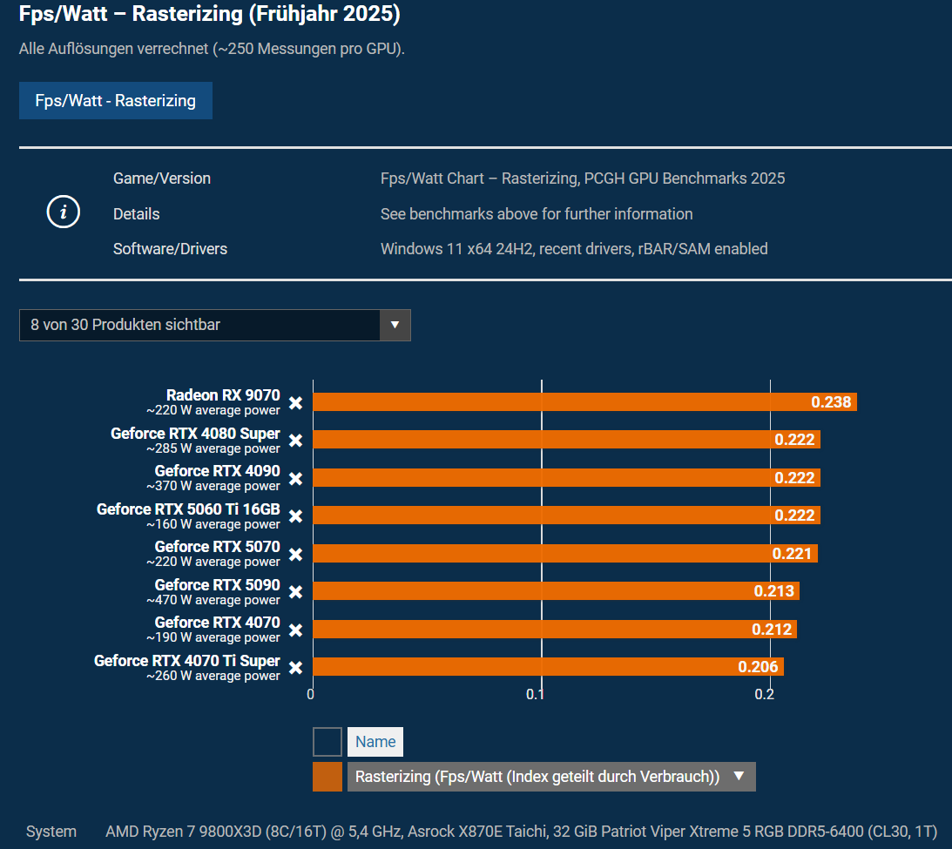Click the 'Software/Drivers' row label
Viewport: 952px width, 849px height.
(170, 249)
